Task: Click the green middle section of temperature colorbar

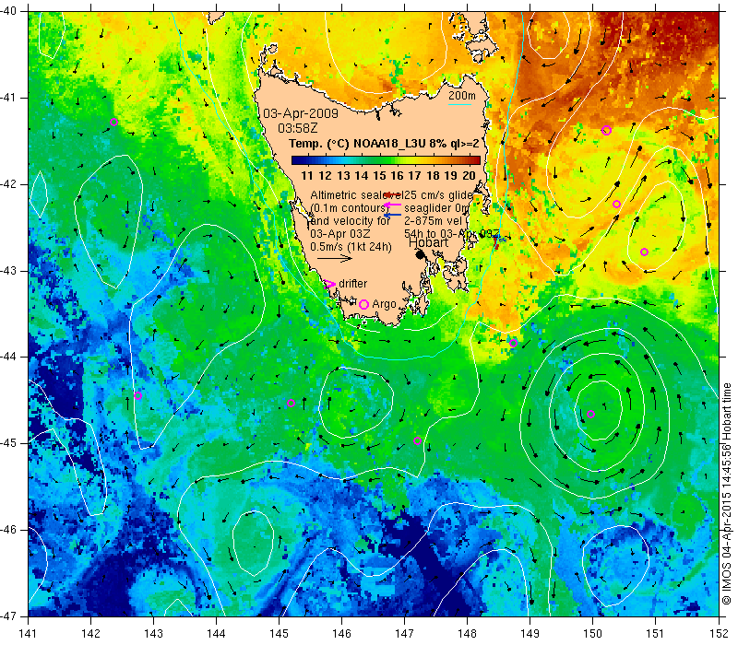Action: 381,160
